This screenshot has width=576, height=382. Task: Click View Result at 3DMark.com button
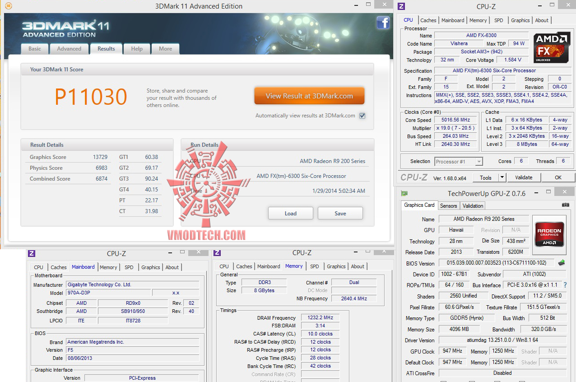tap(309, 96)
